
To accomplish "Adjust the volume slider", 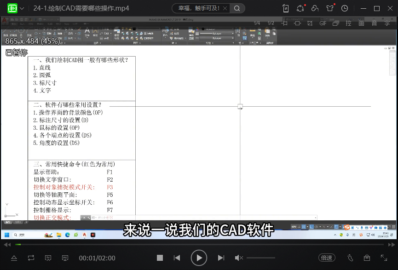I will coord(260,258).
